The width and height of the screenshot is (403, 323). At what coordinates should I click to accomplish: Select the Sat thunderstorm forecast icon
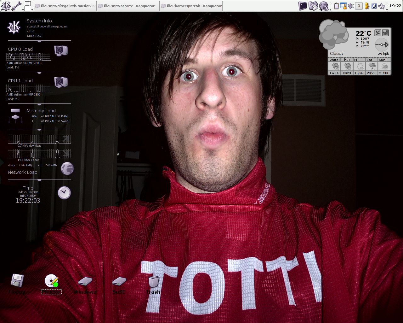(x=372, y=66)
